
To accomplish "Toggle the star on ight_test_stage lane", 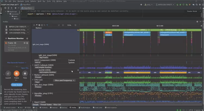I will [78, 30].
